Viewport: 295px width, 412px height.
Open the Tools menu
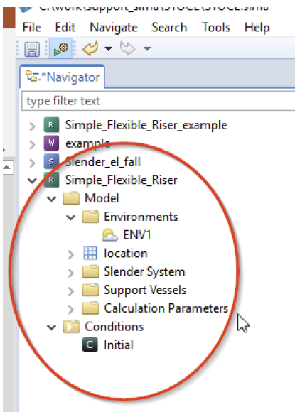(216, 27)
